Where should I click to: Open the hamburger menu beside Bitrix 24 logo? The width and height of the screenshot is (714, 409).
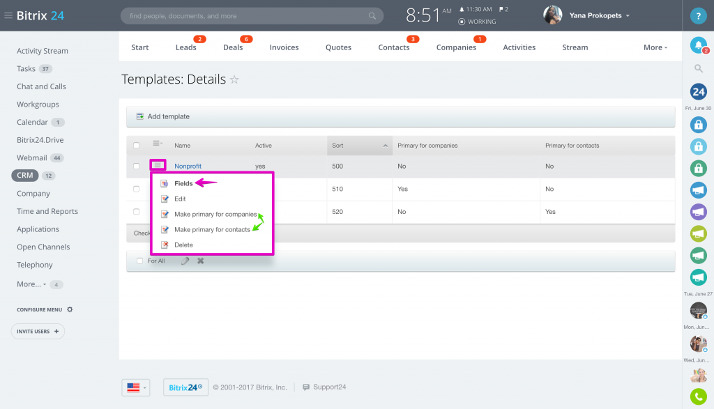pos(8,15)
